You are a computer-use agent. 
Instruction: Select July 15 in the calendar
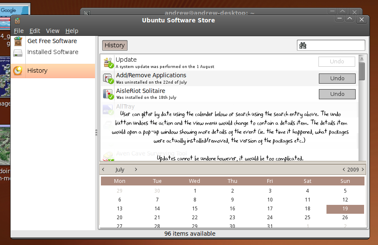click(195, 209)
